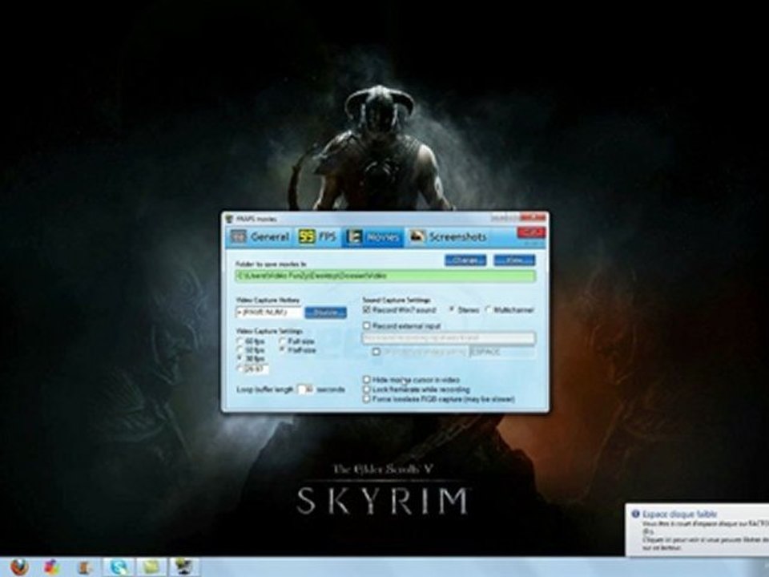769x577 pixels.
Task: Click the Screenshots camera icon
Action: (x=417, y=236)
